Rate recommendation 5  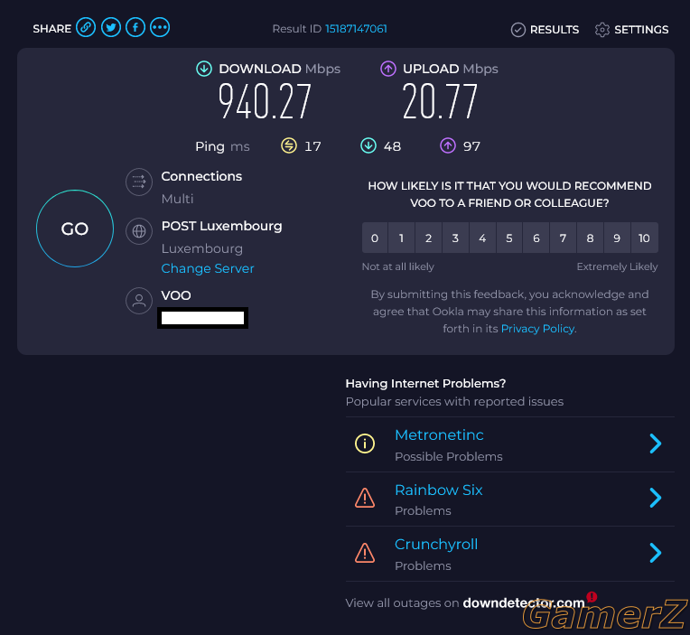(509, 238)
